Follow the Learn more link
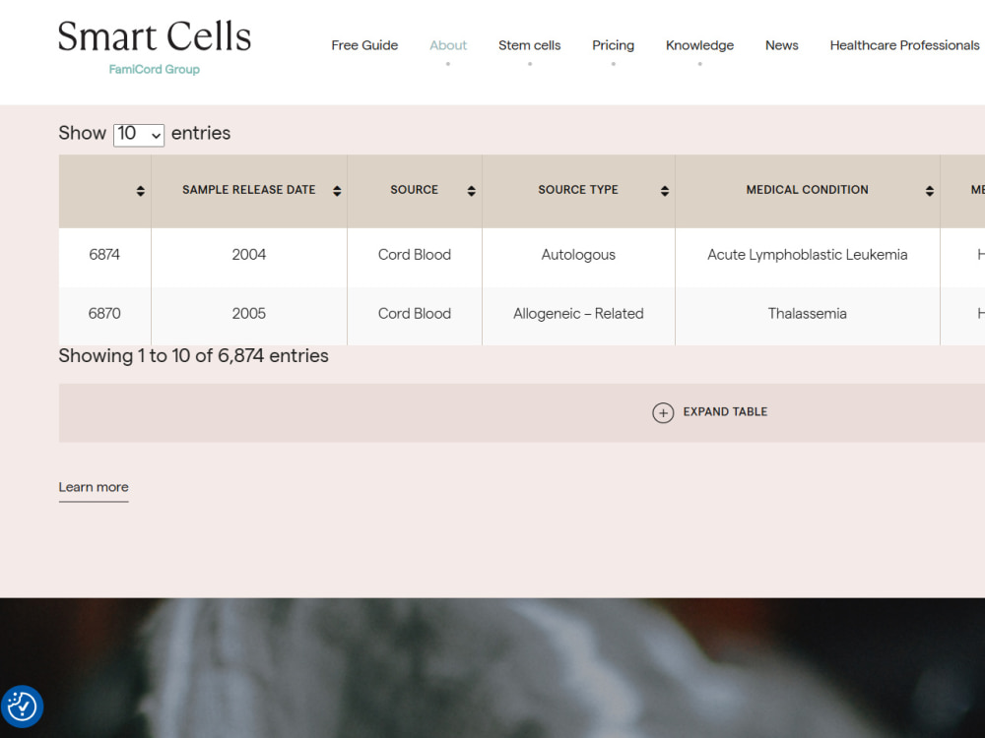Screen dimensions: 985x738 pyautogui.click(x=94, y=488)
